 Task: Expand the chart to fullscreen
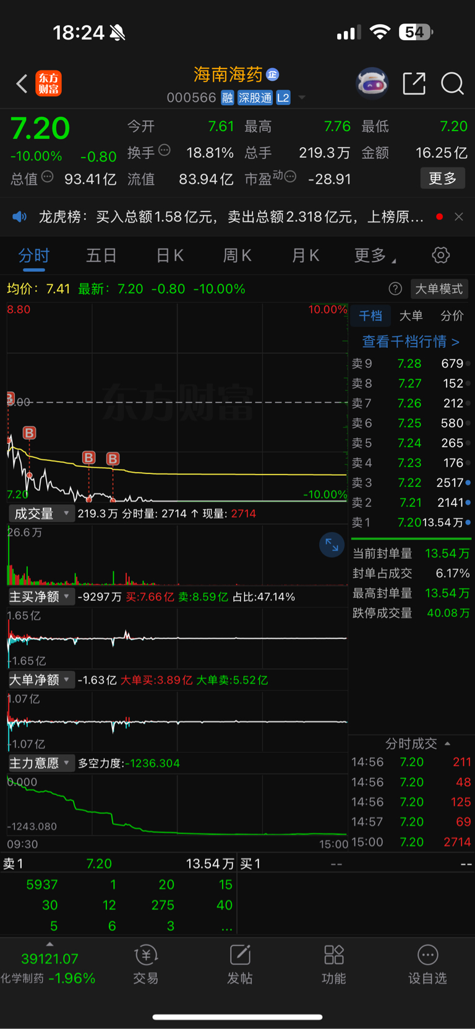(332, 544)
